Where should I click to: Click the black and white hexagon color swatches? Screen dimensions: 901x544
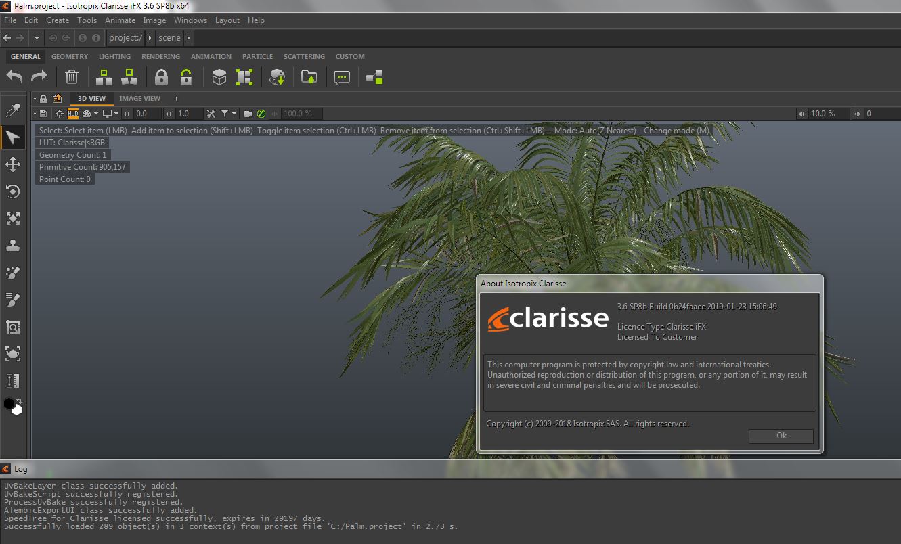click(13, 406)
